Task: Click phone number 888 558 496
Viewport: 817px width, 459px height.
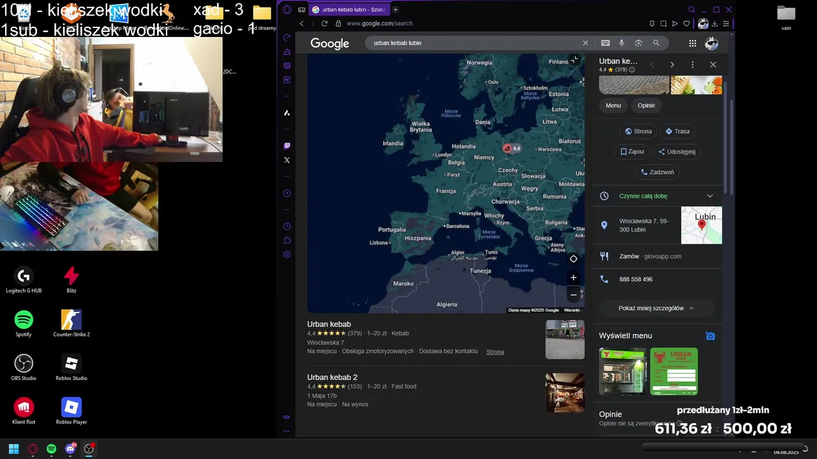Action: click(636, 279)
